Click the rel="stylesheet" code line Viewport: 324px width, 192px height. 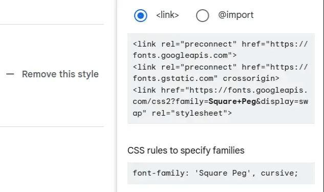pos(182,113)
